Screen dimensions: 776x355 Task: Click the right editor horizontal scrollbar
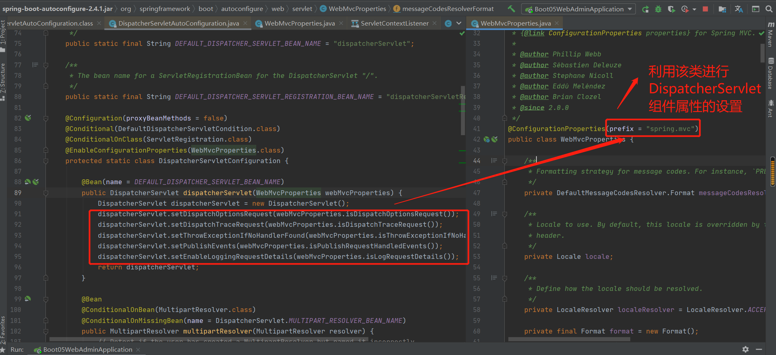point(569,339)
